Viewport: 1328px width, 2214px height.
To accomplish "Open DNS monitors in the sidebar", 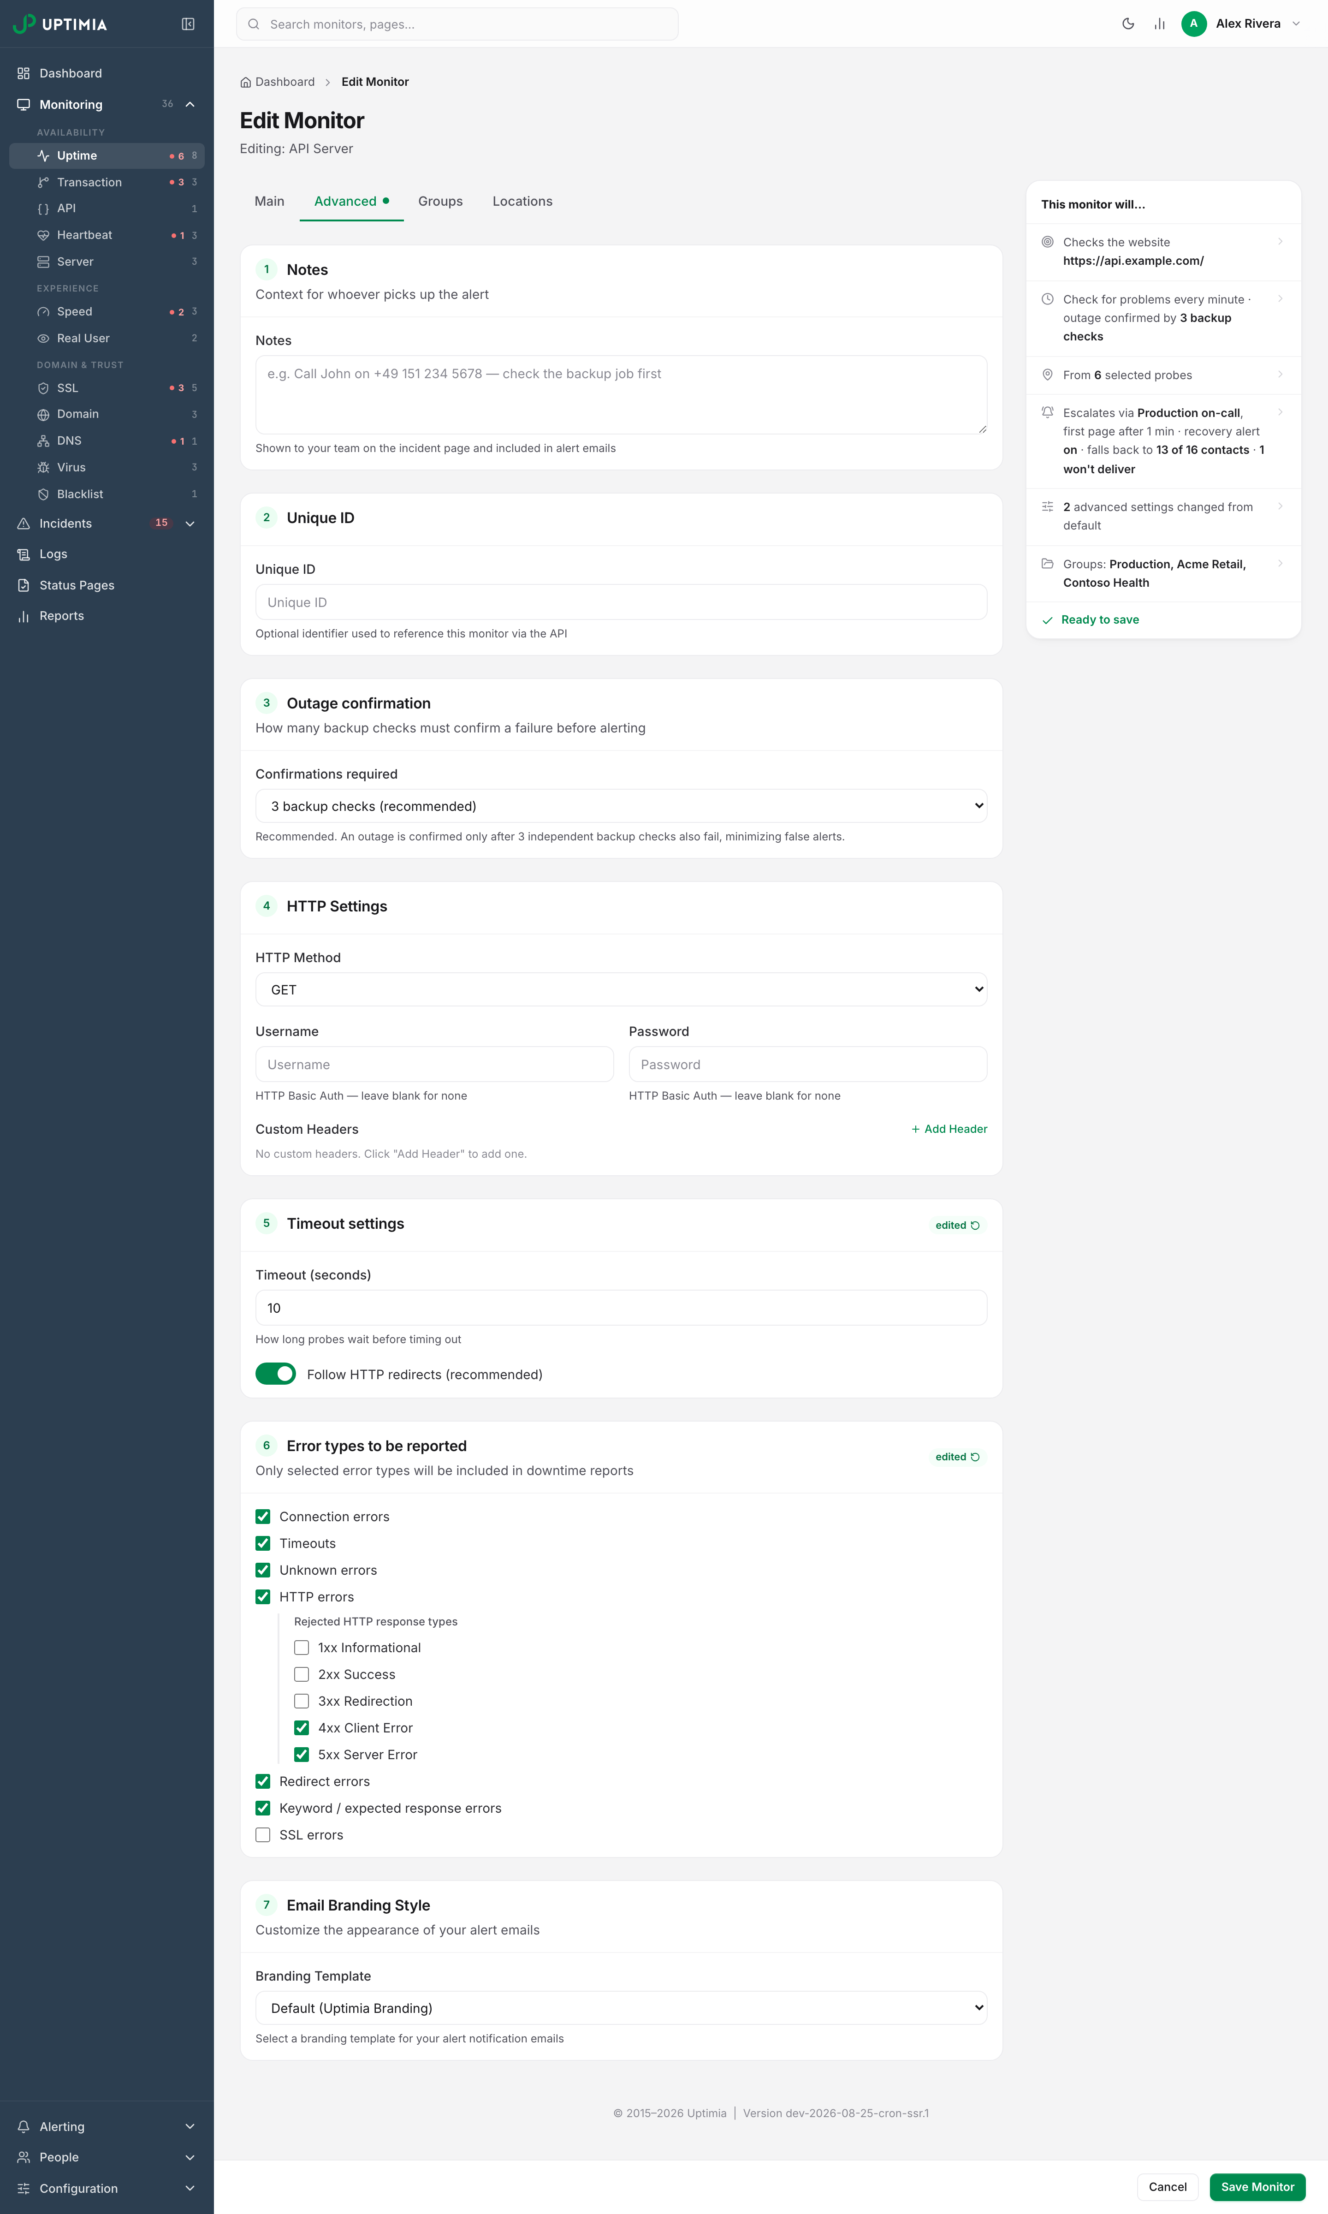I will pos(107,441).
